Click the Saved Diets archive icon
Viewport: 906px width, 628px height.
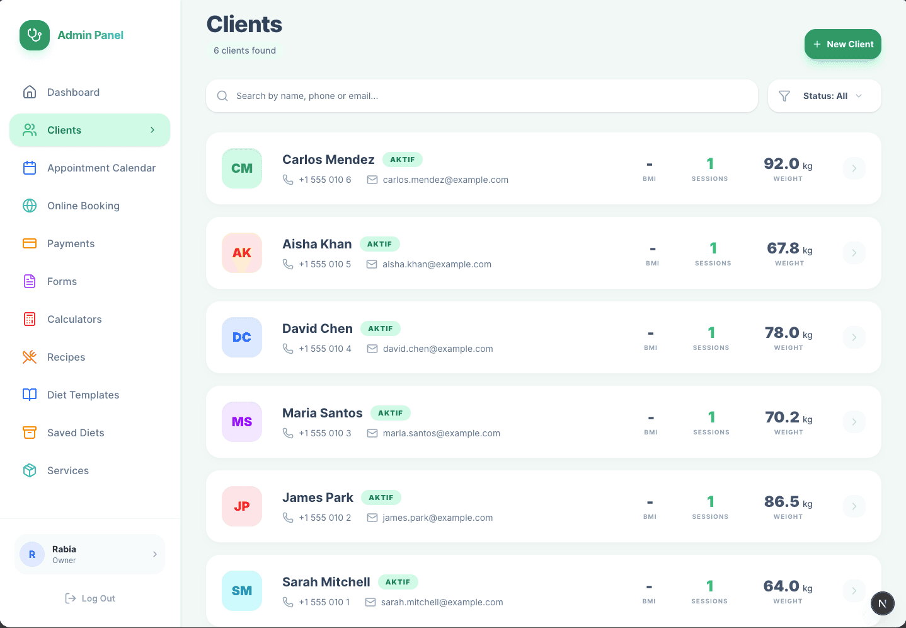[x=30, y=433]
